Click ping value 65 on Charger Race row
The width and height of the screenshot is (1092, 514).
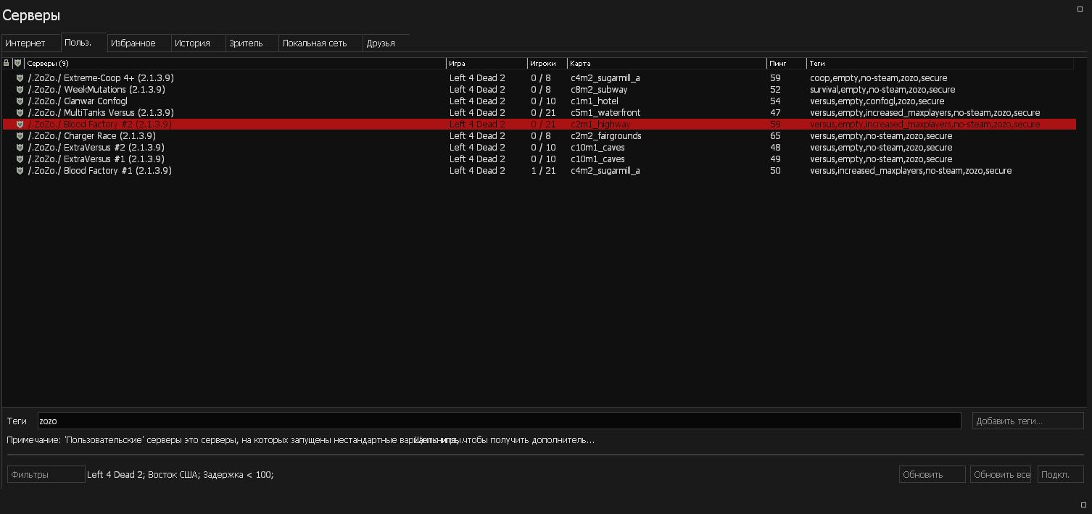coord(776,136)
